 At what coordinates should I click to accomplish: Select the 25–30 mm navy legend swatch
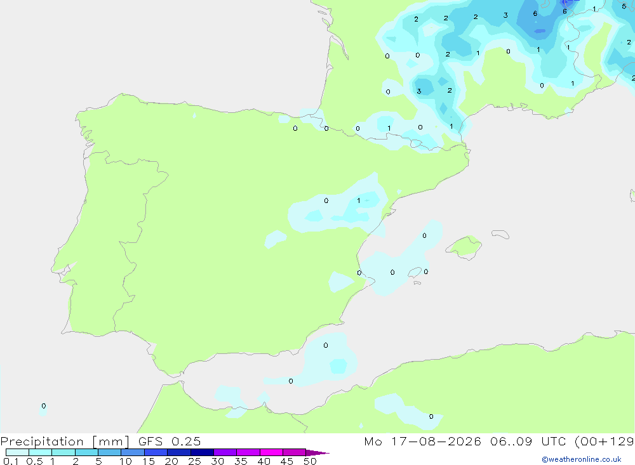[202, 452]
